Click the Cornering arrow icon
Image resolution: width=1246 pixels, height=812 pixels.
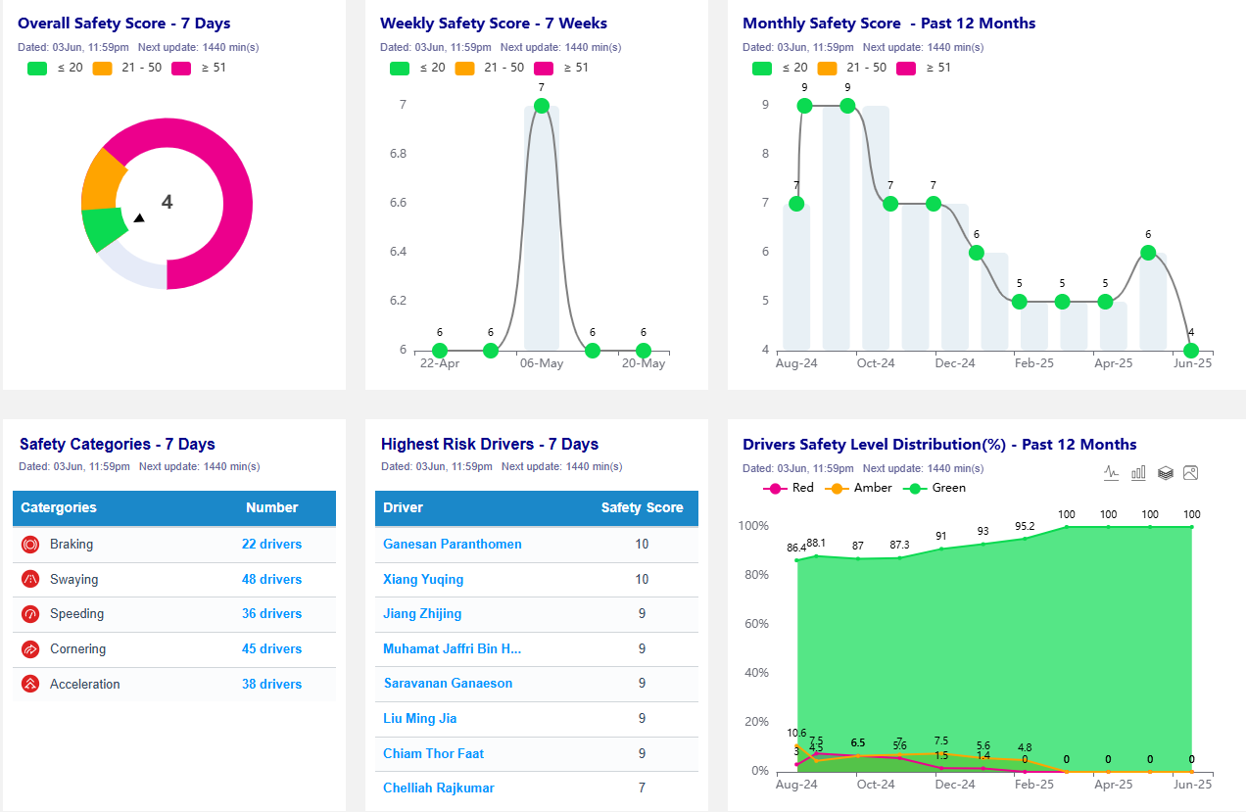[x=30, y=649]
